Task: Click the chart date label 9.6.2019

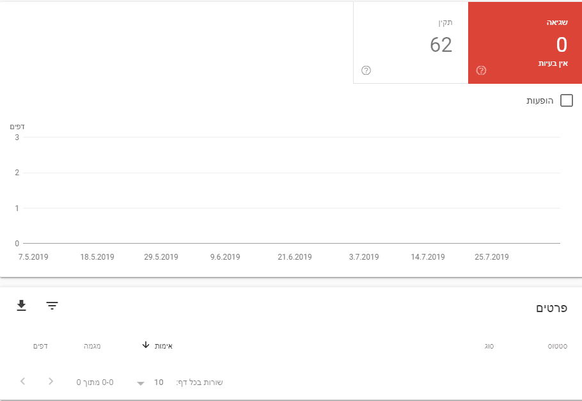Action: coord(225,257)
